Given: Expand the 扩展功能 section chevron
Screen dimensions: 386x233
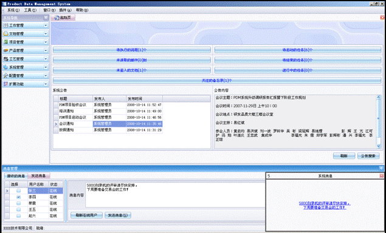Looking at the screenshot, I should tap(46, 84).
